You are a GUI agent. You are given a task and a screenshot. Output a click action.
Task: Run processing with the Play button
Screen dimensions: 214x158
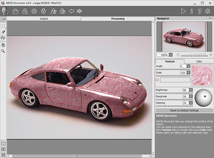[183, 11]
